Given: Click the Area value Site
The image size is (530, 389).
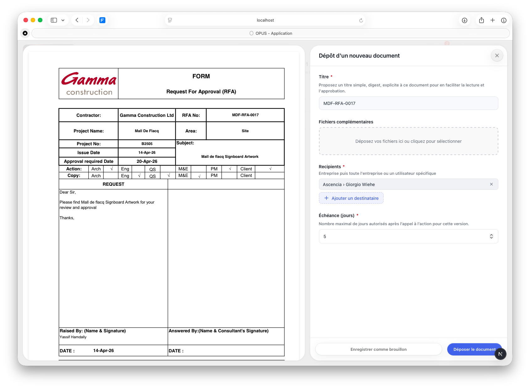Looking at the screenshot, I should click(x=245, y=131).
